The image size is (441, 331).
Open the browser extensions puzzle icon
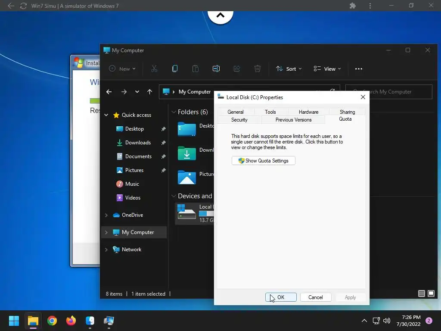(352, 6)
